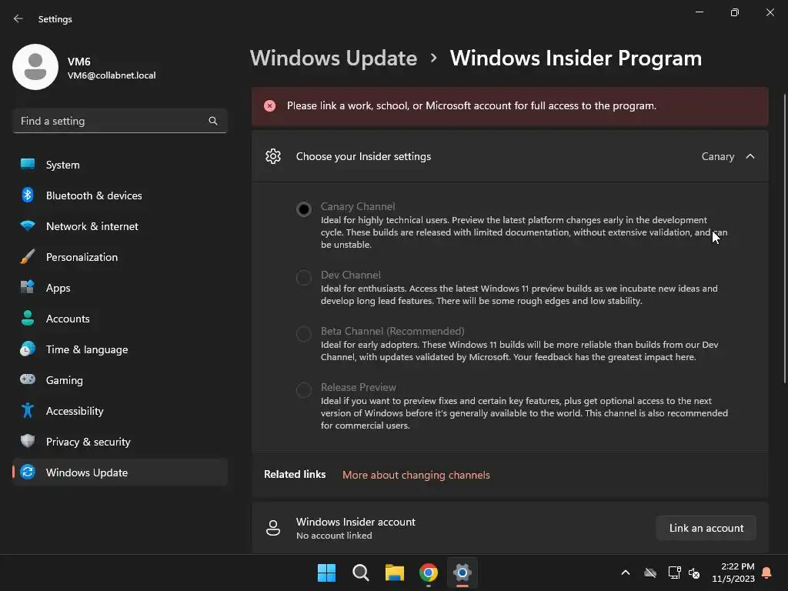Click the network display icon in the tray
The width and height of the screenshot is (788, 591).
674,573
